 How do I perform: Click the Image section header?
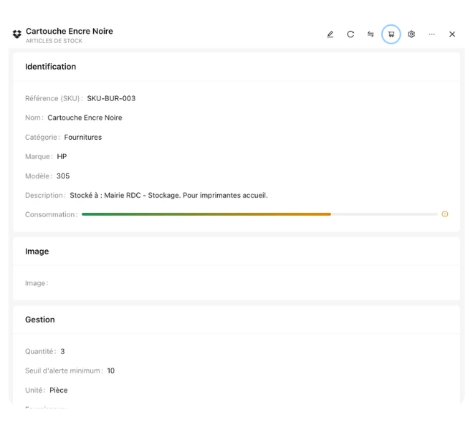coord(37,252)
